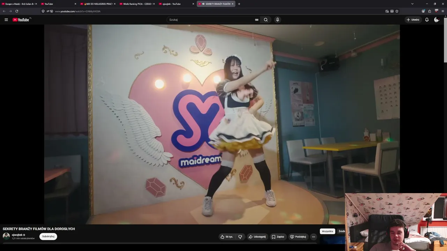Close the 'Escape o Madzi' tab
Image resolution: width=447 pixels, height=251 pixels.
click(36, 4)
